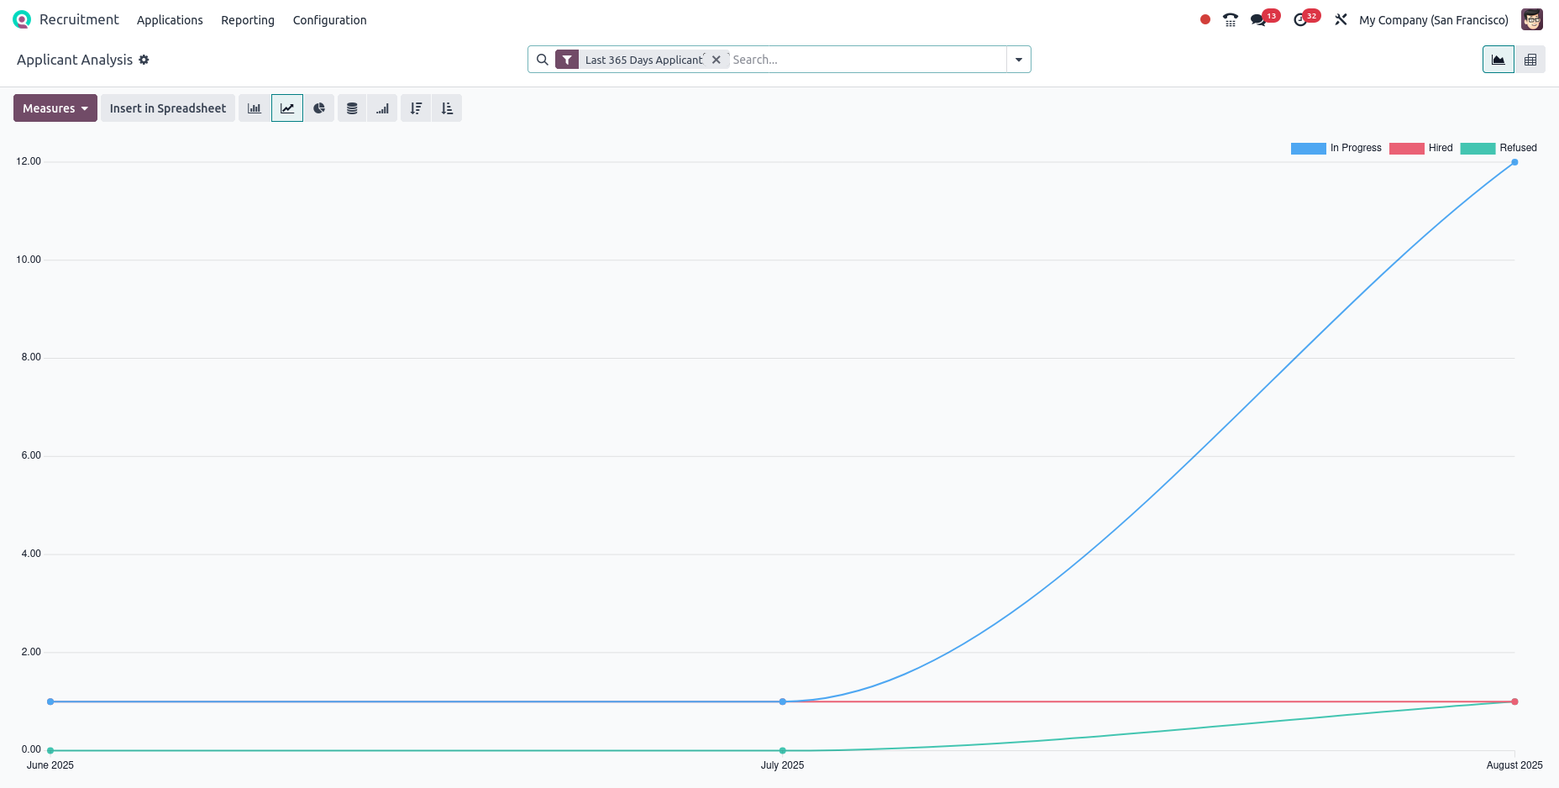Toggle the stacked chart option

(x=352, y=108)
